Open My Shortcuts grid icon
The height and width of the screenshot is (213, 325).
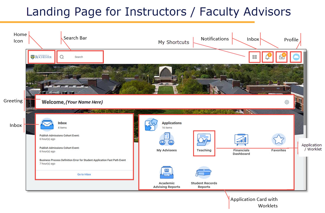coord(255,57)
